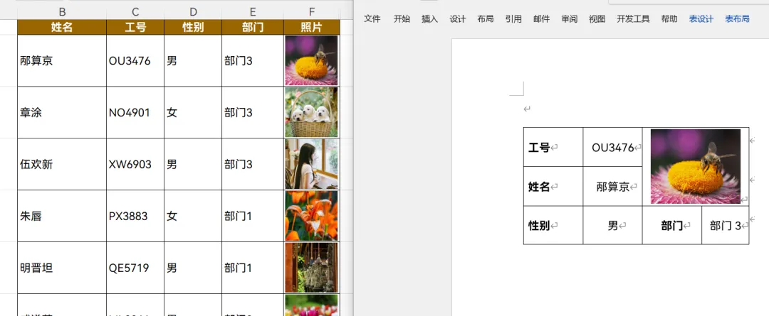Click the 工号 label cell in Word table
The height and width of the screenshot is (316, 769).
pyautogui.click(x=553, y=147)
